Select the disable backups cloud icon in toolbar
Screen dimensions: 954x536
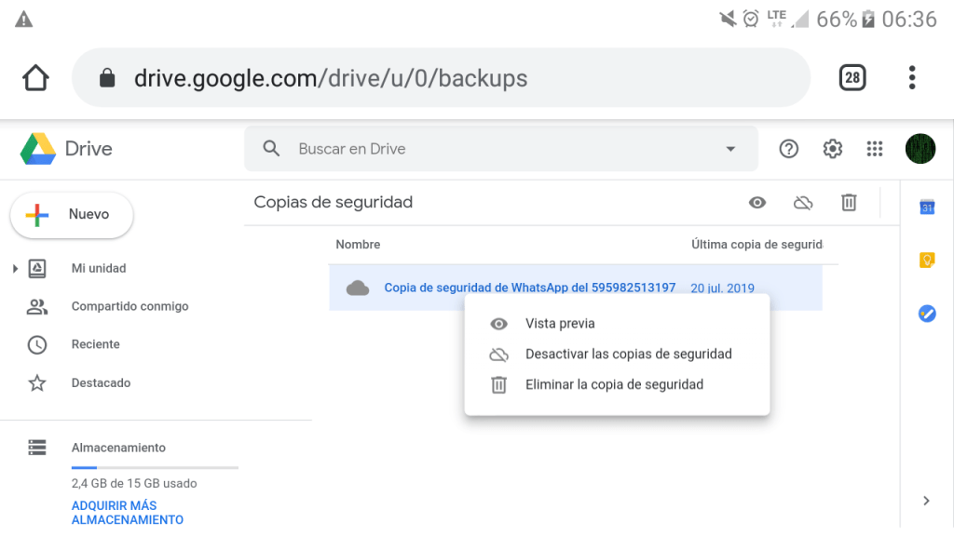click(802, 202)
